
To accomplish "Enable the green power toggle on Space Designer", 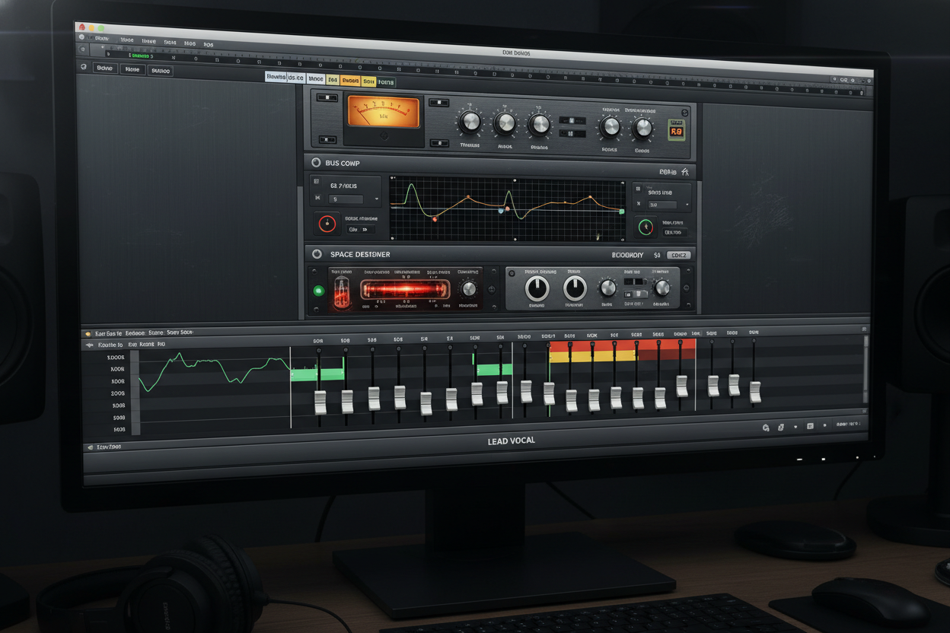I will click(x=320, y=290).
